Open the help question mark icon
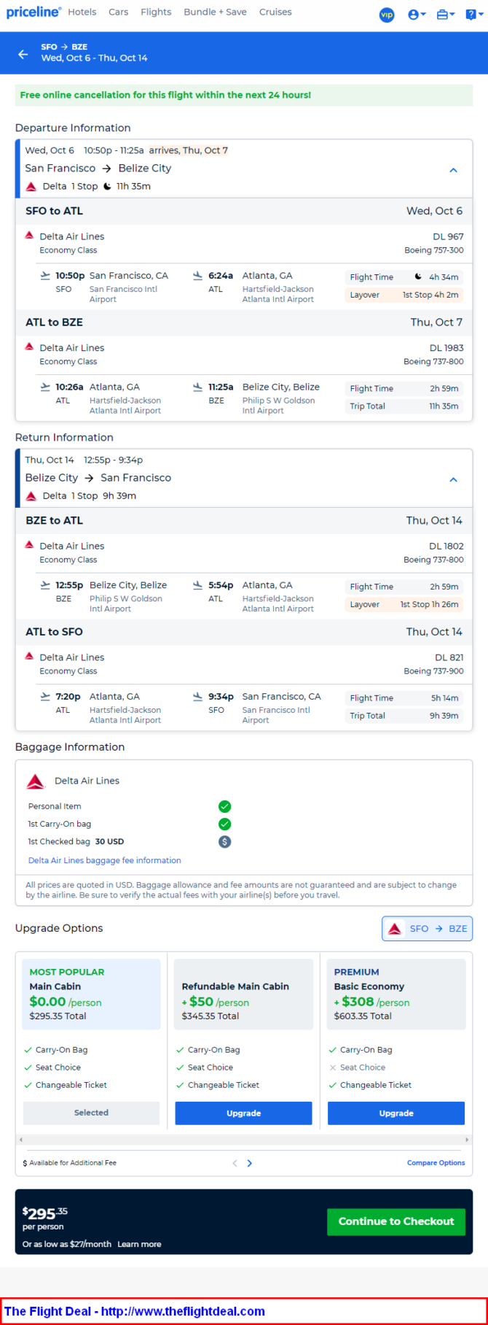The image size is (488, 1325). [473, 15]
